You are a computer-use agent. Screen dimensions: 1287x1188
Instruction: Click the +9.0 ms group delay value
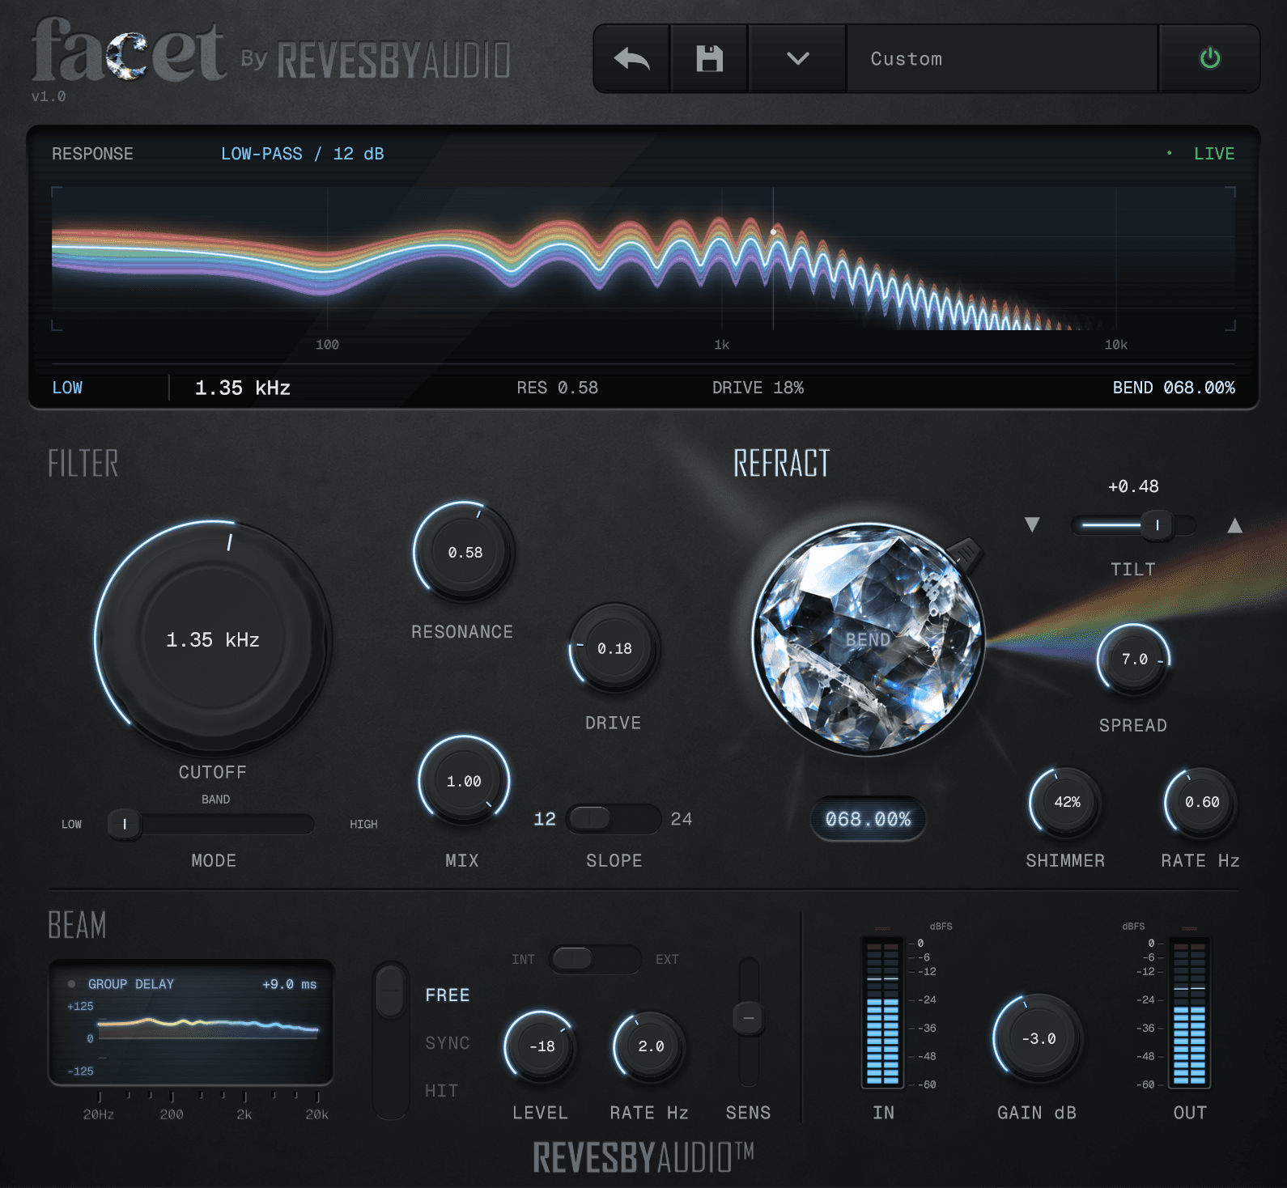[x=289, y=984]
